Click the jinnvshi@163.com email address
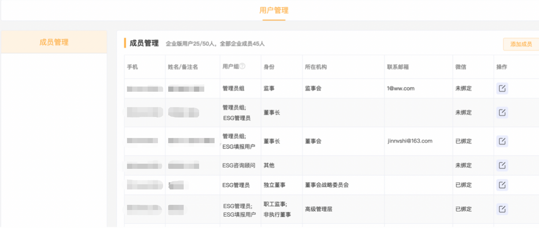Screen dimensions: 539x228 pos(409,141)
